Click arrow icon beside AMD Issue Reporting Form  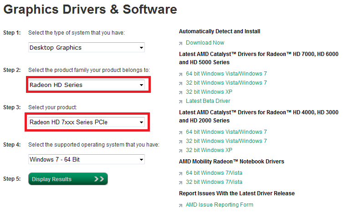180,205
